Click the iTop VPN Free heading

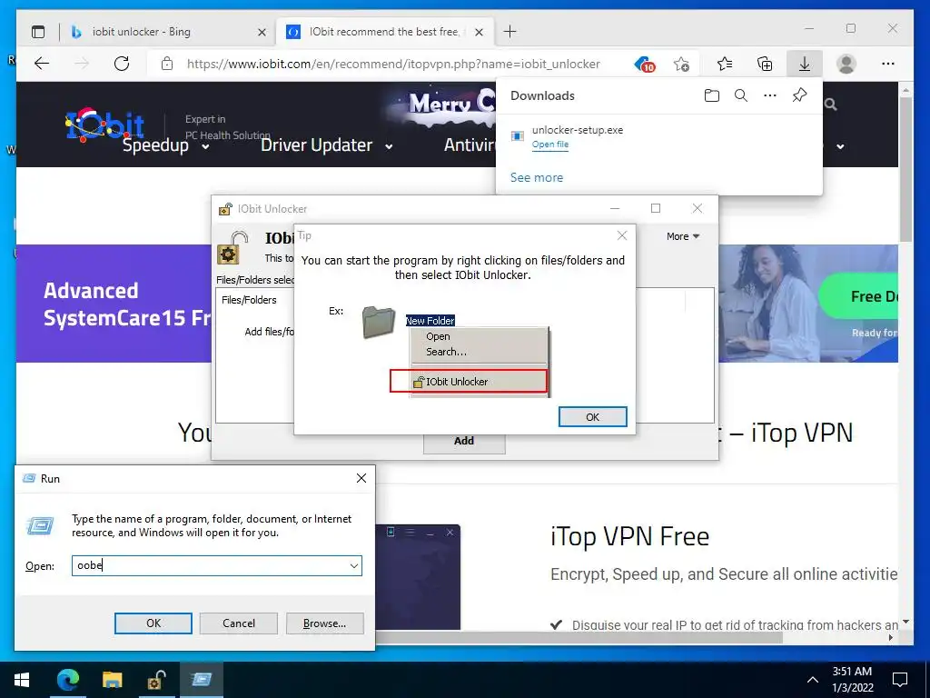coord(630,536)
